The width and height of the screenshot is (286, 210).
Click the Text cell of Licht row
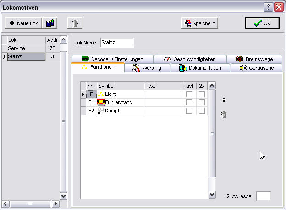click(163, 94)
